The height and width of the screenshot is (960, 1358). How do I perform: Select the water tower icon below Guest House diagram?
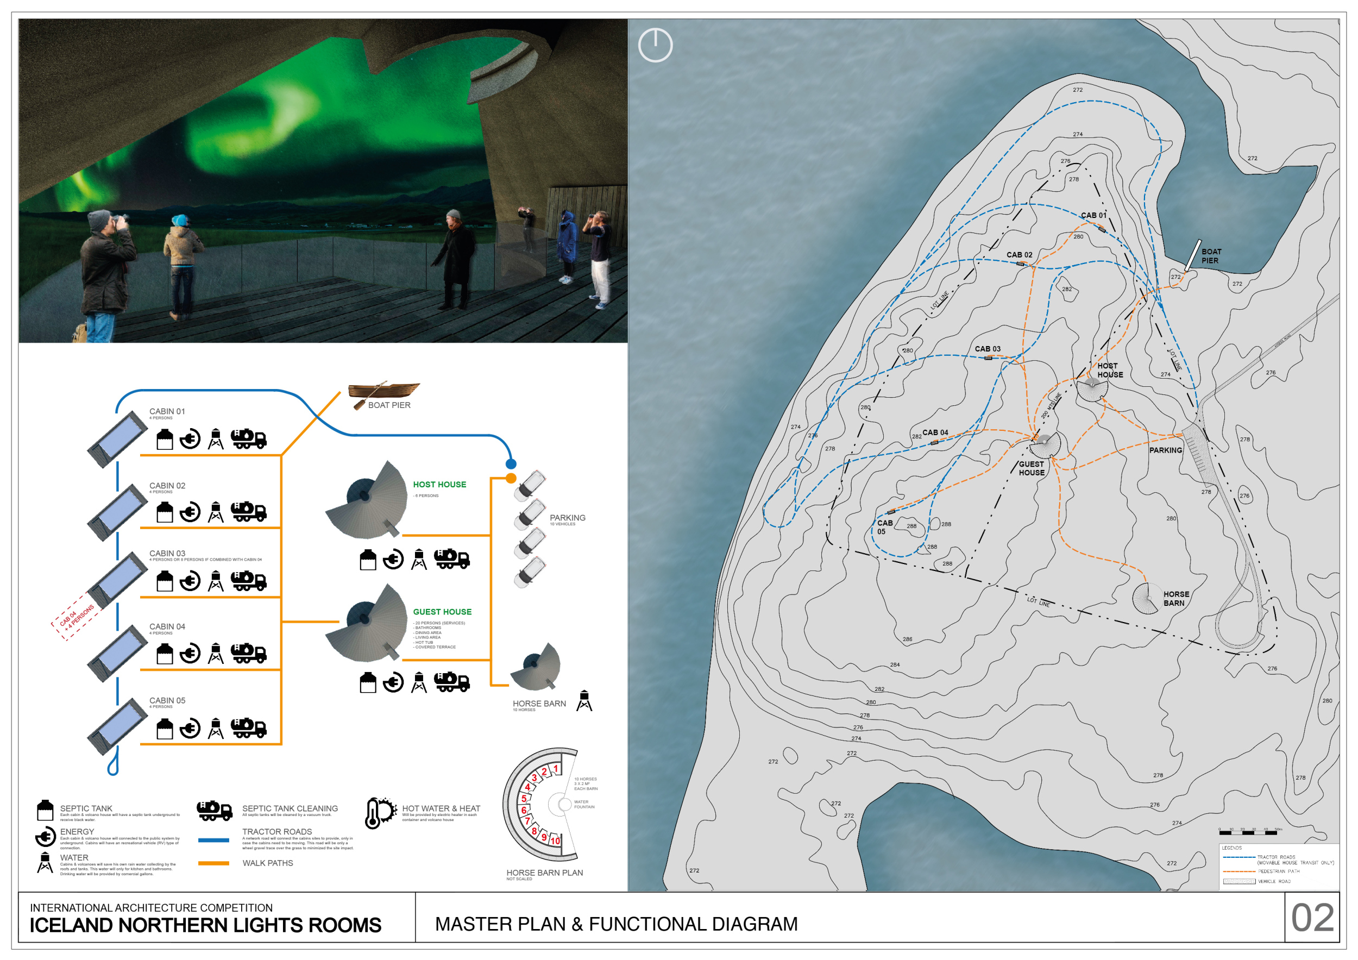coord(419,682)
